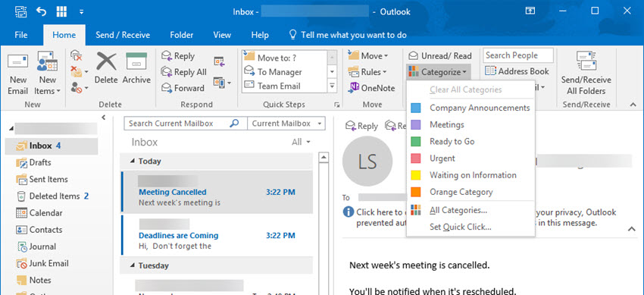644x295 pixels.
Task: Apply the Orange Category
Action: 470,192
